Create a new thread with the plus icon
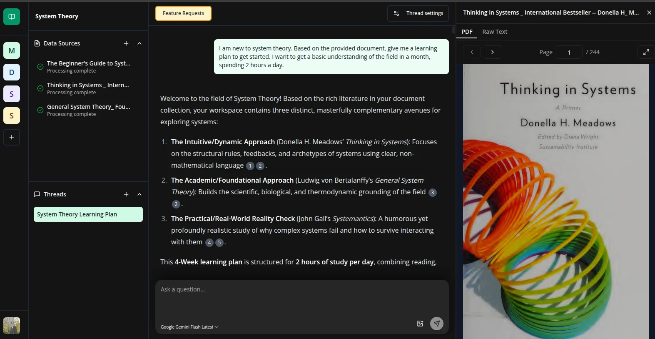655x339 pixels. point(126,194)
